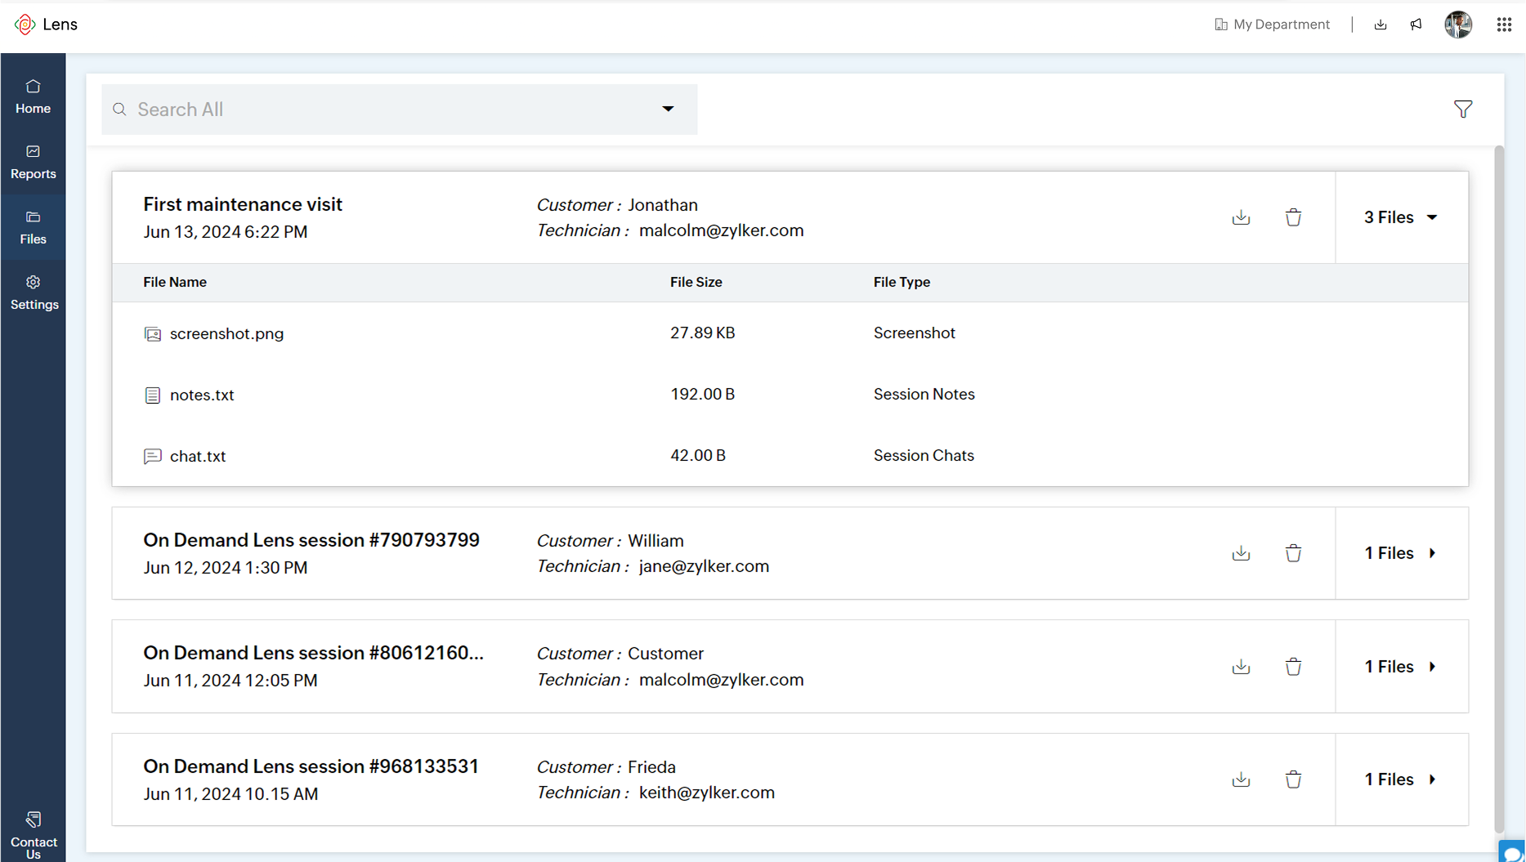Viewport: 1526px width, 862px height.
Task: Open the chat.txt file name
Action: (x=198, y=456)
